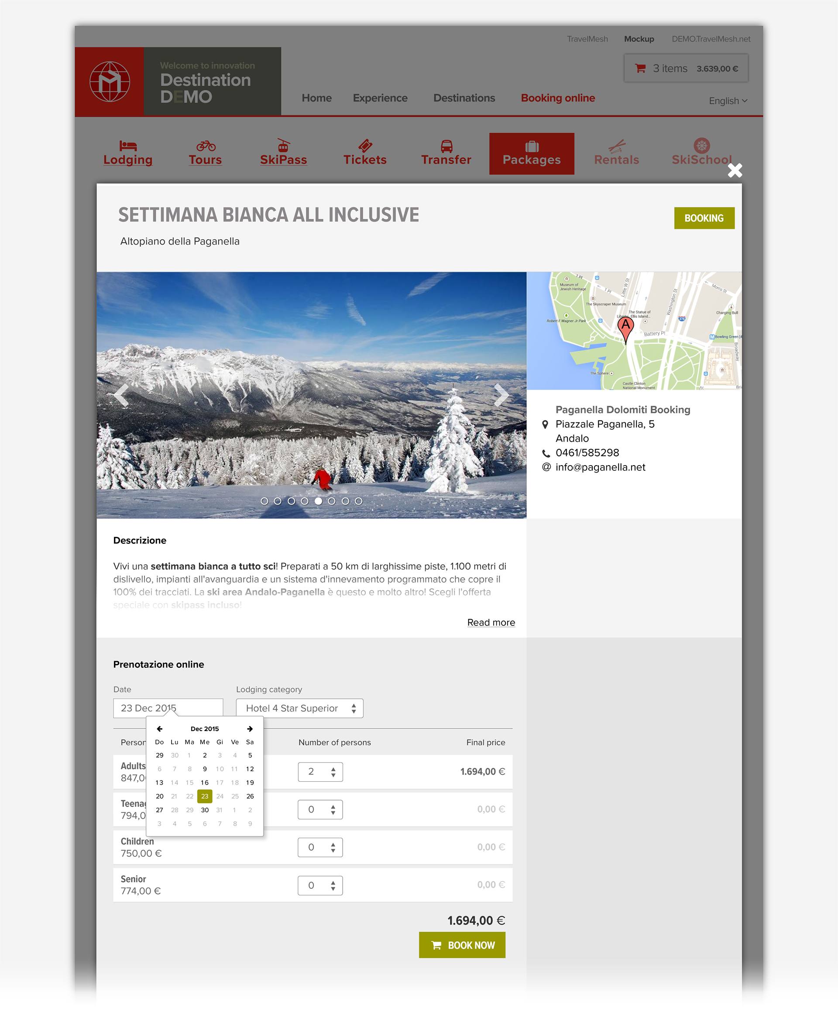The height and width of the screenshot is (1015, 838).
Task: Pick December 30 in the calendar
Action: point(205,810)
